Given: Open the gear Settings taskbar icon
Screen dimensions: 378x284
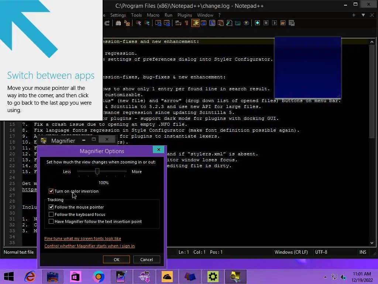Looking at the screenshot, I should [213, 277].
